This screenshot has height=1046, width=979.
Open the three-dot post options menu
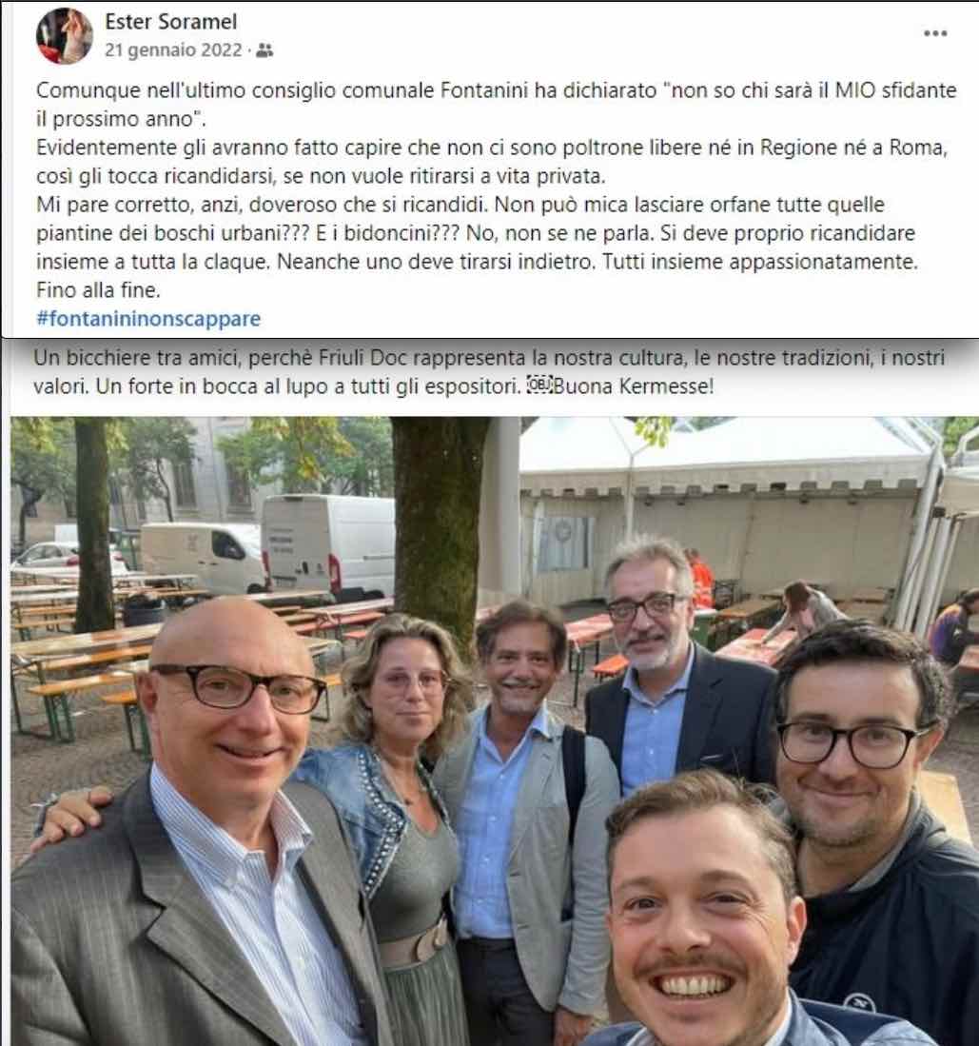pos(935,33)
